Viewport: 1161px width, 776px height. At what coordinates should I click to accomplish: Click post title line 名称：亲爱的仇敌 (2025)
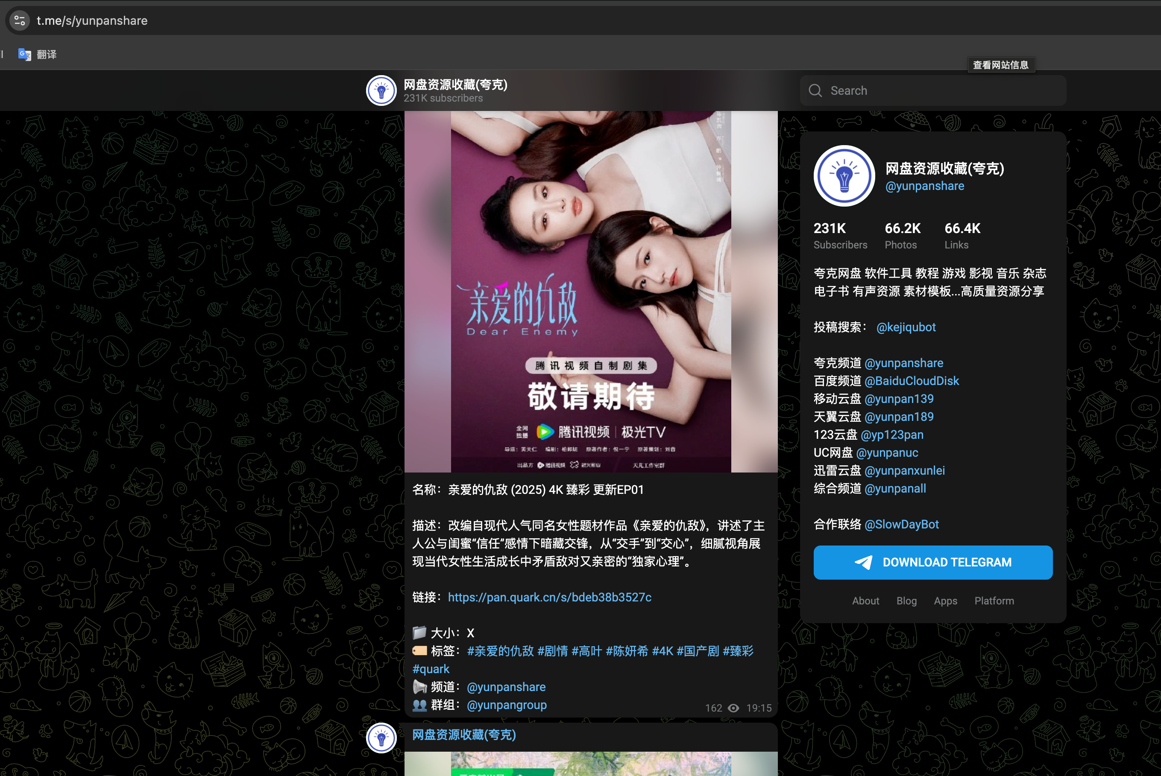point(528,490)
